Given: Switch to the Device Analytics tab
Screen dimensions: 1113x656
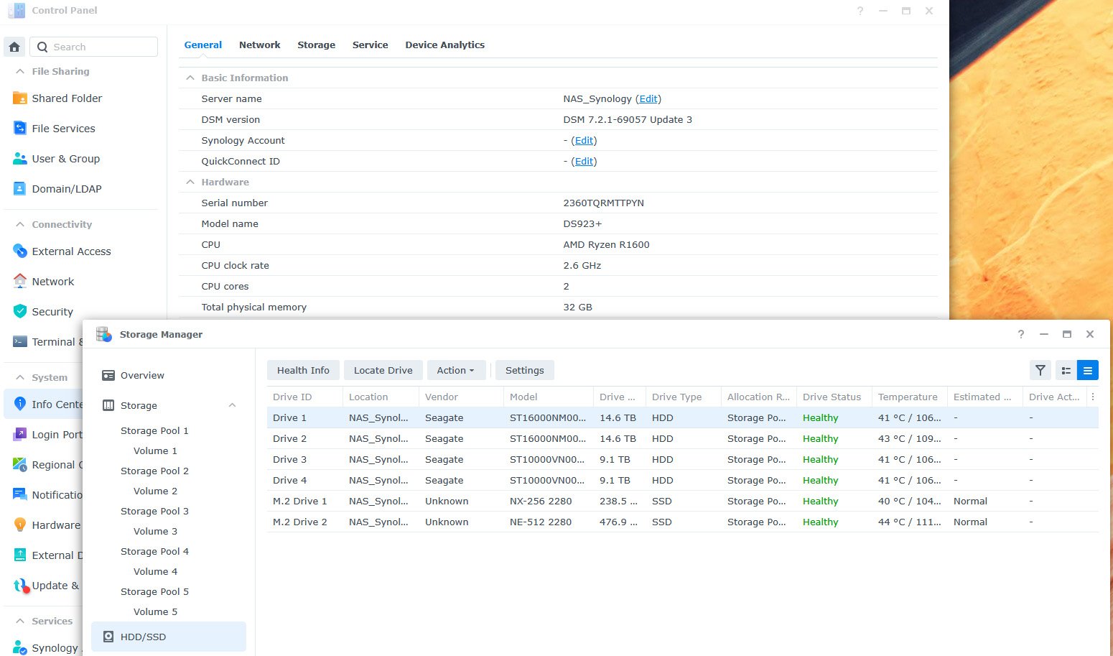Looking at the screenshot, I should (444, 45).
